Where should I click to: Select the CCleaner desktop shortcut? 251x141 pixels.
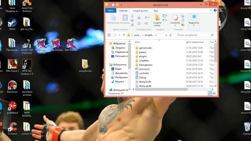[12, 128]
